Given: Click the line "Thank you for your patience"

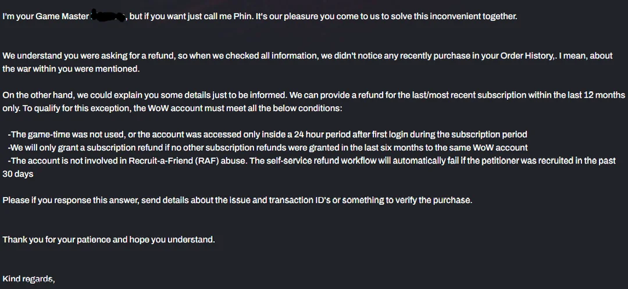Looking at the screenshot, I should coord(109,240).
